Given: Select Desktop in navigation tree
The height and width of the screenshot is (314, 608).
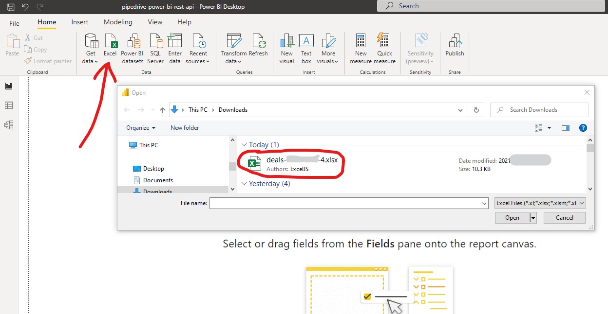Looking at the screenshot, I should 149,169.
